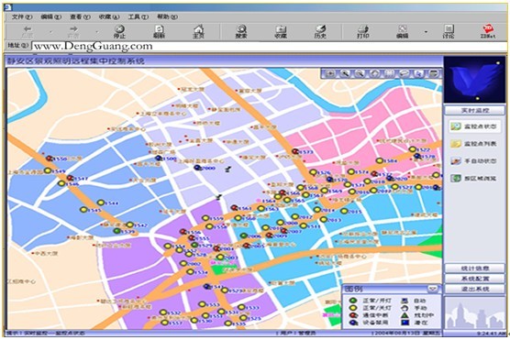Select the arrow pointer tool on the map toolbar
510x340 pixels.
pyautogui.click(x=418, y=74)
